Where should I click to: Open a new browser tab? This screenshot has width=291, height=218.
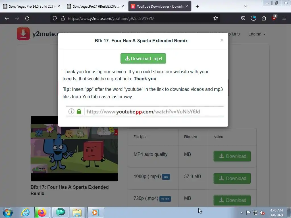point(197,7)
